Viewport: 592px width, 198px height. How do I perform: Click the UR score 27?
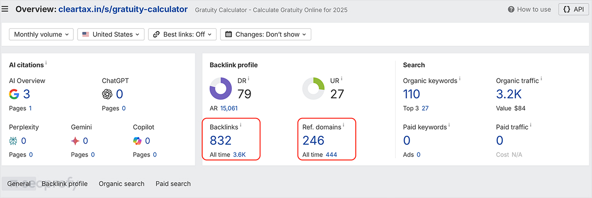pos(337,94)
